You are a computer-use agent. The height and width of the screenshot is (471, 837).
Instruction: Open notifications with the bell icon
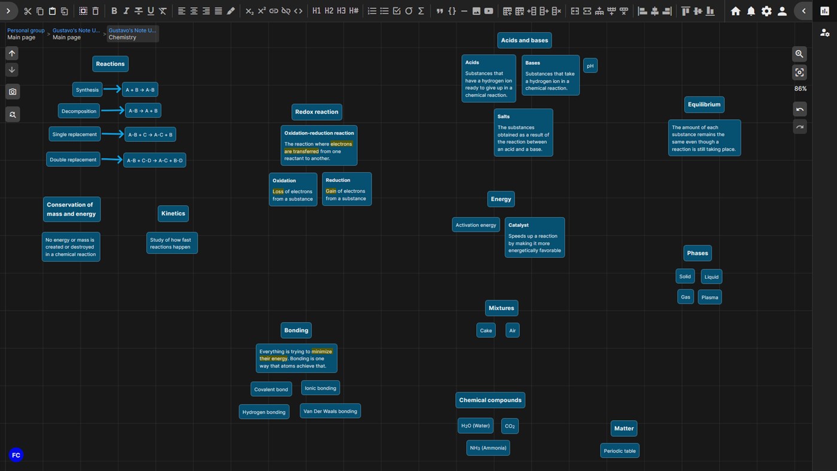pos(751,11)
